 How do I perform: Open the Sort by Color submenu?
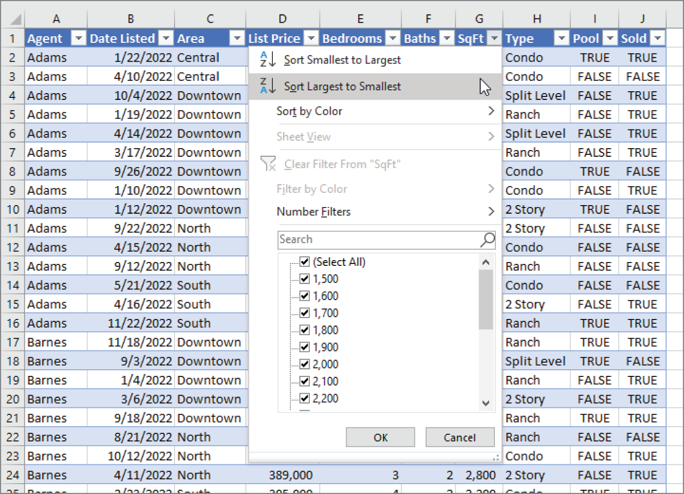pos(374,112)
